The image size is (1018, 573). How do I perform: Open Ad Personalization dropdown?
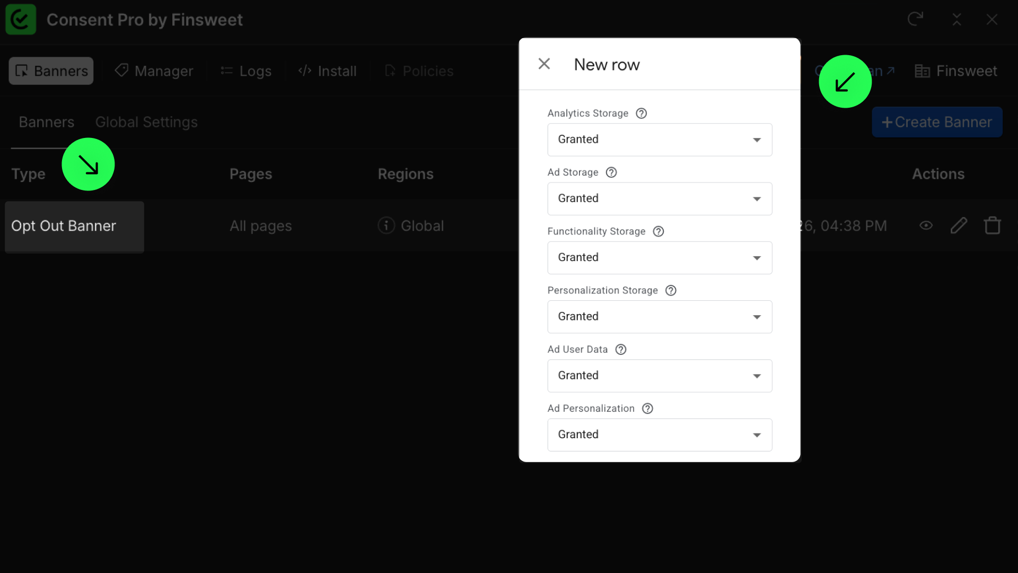click(x=659, y=435)
